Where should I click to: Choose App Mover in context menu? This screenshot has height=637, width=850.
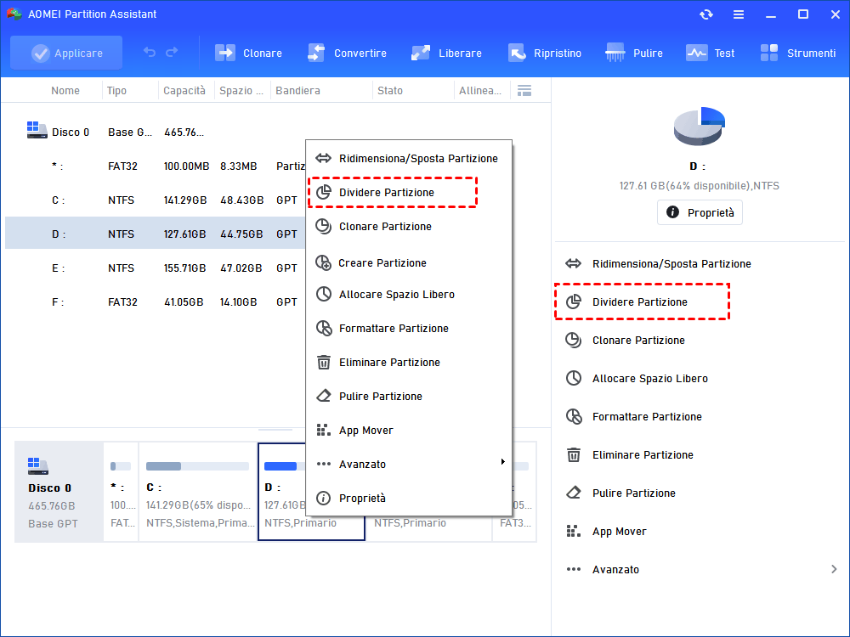pos(409,430)
